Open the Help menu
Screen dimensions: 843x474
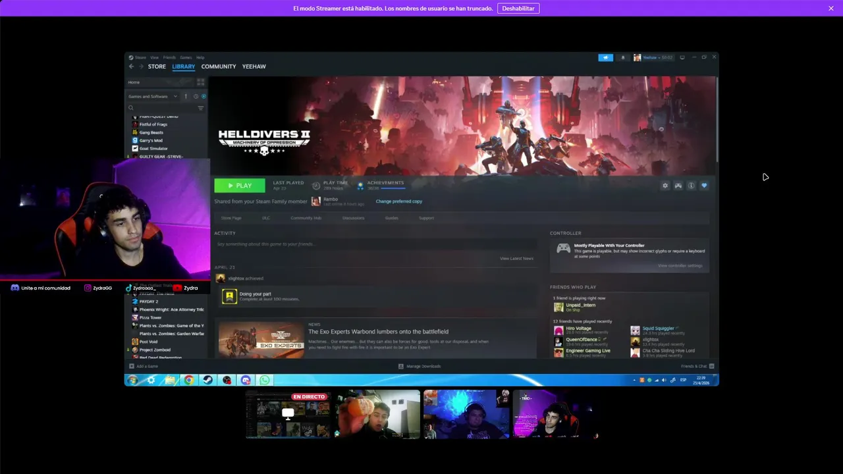[200, 57]
